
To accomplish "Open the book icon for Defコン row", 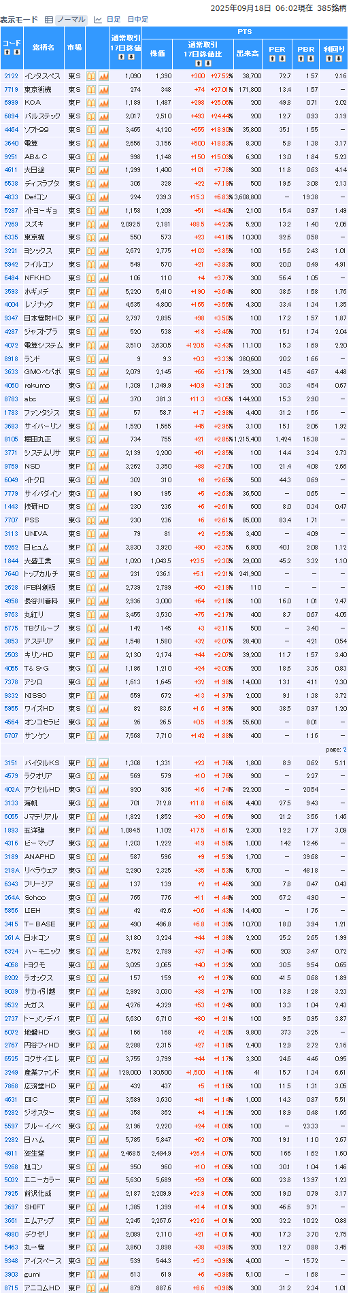I will coord(91,197).
